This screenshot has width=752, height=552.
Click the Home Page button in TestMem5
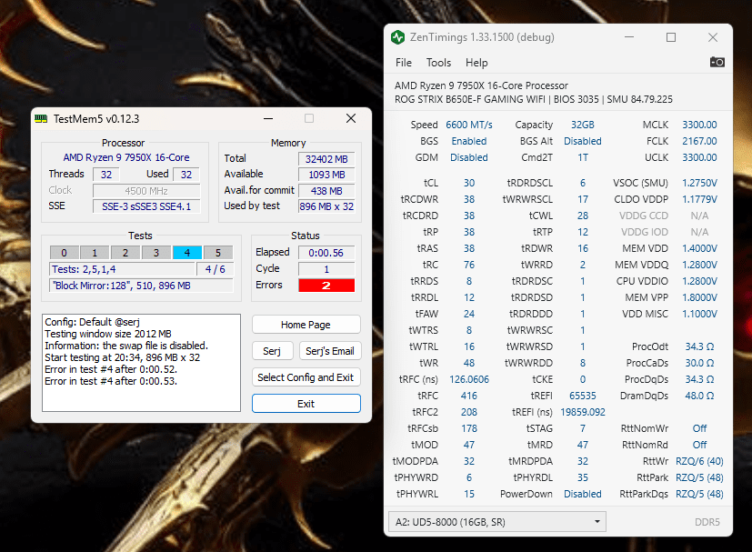tap(306, 325)
